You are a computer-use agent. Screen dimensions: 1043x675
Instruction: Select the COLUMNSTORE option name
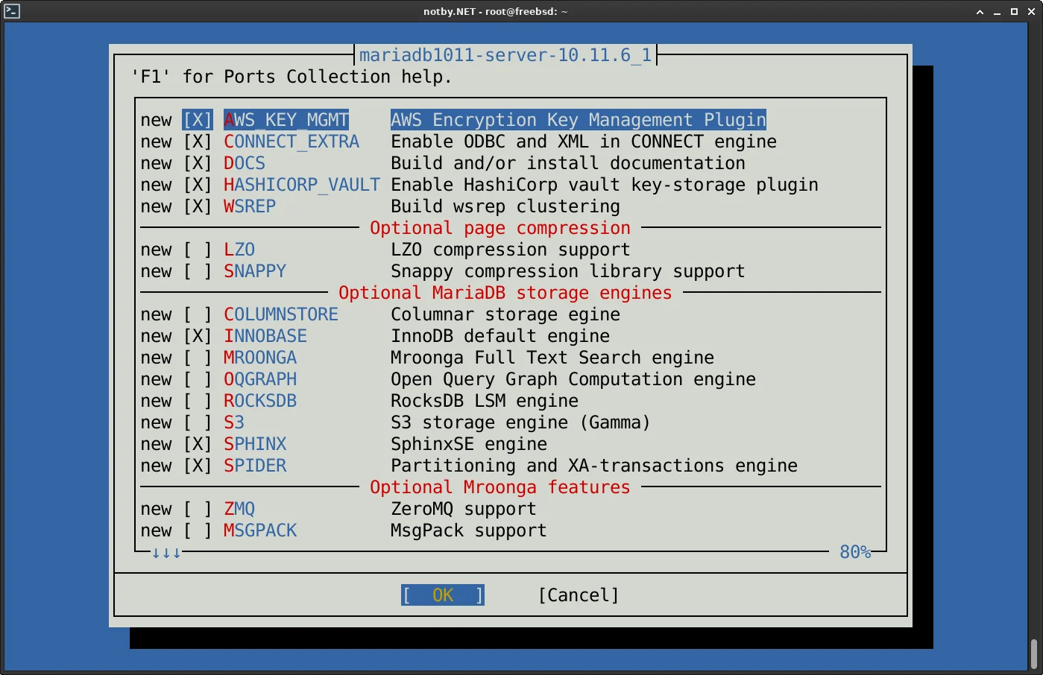[281, 314]
